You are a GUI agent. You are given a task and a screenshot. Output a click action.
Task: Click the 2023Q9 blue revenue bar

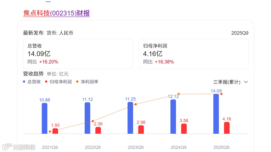(130, 118)
